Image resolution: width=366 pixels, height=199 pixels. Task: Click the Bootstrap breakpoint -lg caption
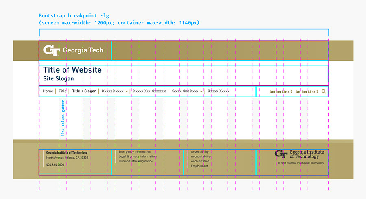click(x=74, y=15)
